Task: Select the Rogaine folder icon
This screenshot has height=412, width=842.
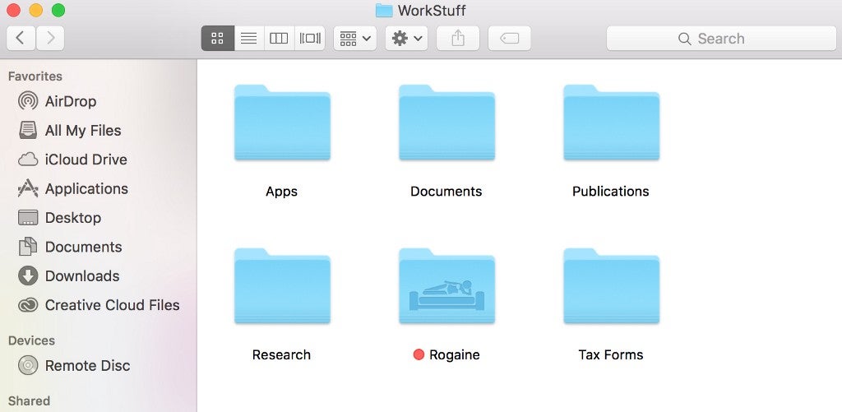Action: [x=446, y=286]
